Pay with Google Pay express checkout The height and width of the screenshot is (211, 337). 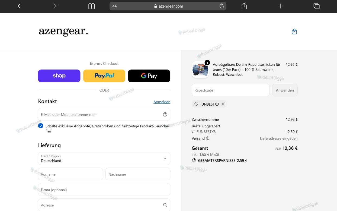click(x=149, y=76)
